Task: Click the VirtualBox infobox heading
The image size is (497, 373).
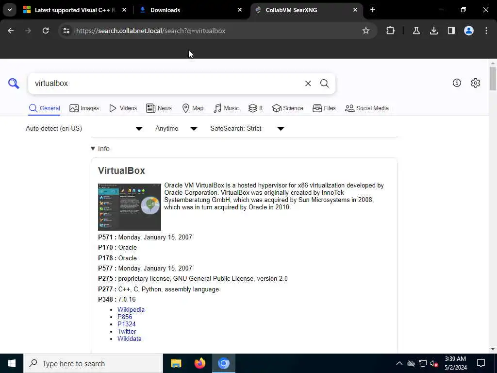Action: (x=121, y=170)
